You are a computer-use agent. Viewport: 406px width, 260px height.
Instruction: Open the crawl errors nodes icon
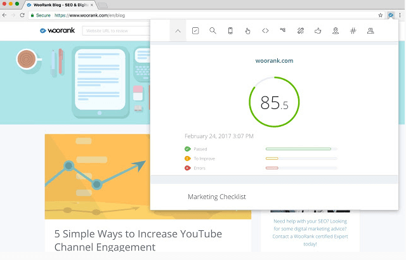point(283,30)
